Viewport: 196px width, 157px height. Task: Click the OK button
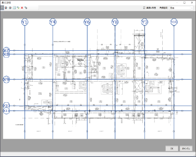[x=172, y=148]
